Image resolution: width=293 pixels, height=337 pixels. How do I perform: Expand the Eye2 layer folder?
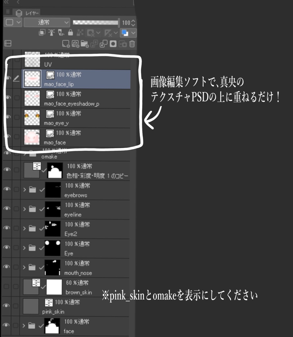pos(24,228)
